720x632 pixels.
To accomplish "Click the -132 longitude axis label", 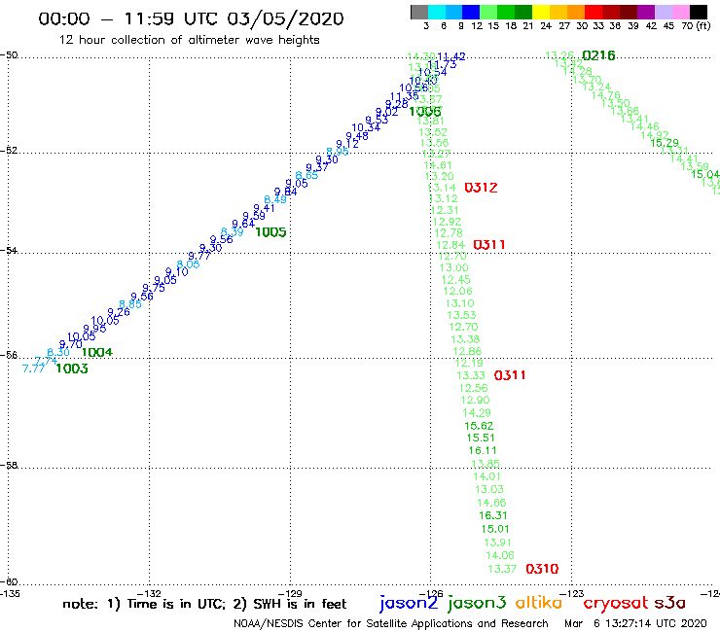I will [149, 593].
